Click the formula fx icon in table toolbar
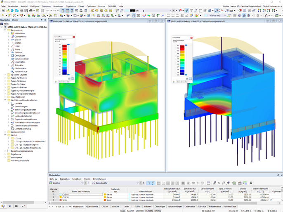The image size is (283, 212). tap(219, 183)
